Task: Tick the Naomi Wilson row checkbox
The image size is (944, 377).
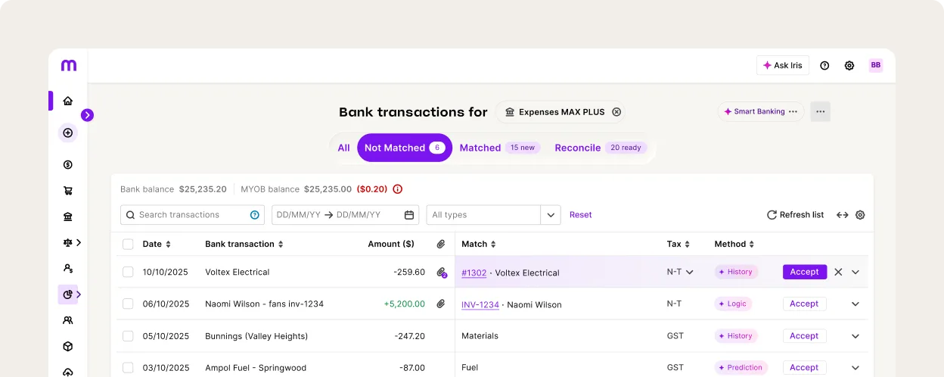Action: pyautogui.click(x=128, y=304)
